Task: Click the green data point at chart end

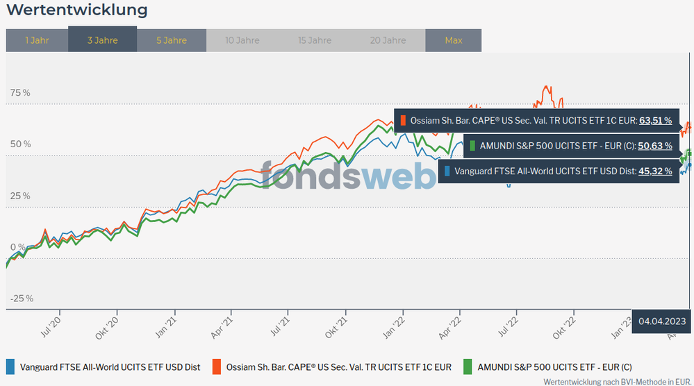Action: [690, 153]
